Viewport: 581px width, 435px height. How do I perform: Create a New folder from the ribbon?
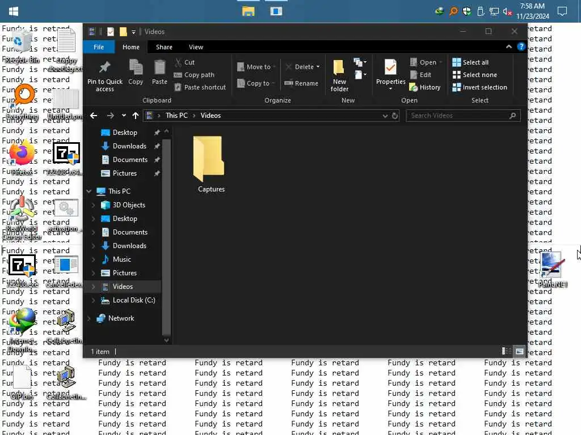(339, 75)
